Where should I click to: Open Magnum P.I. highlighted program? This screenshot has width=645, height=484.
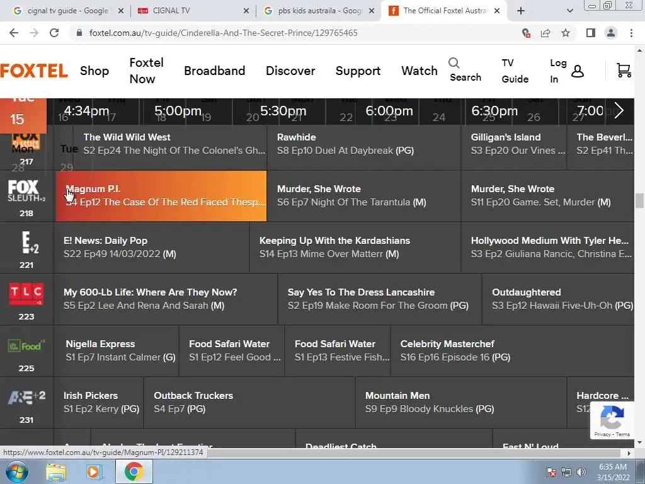(x=161, y=196)
